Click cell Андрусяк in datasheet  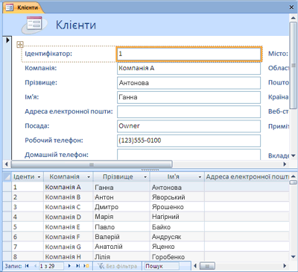[177, 237]
